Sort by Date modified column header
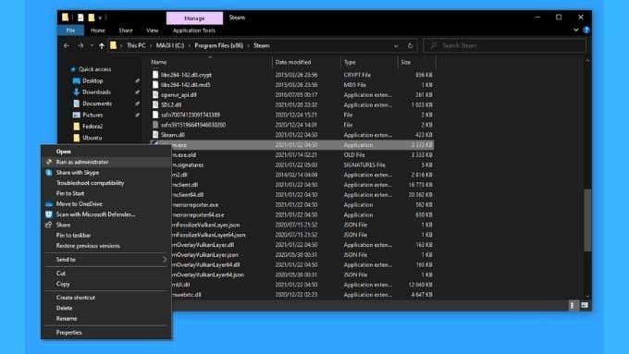629x354 pixels. click(x=293, y=62)
